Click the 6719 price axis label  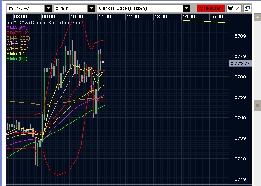pos(240,179)
